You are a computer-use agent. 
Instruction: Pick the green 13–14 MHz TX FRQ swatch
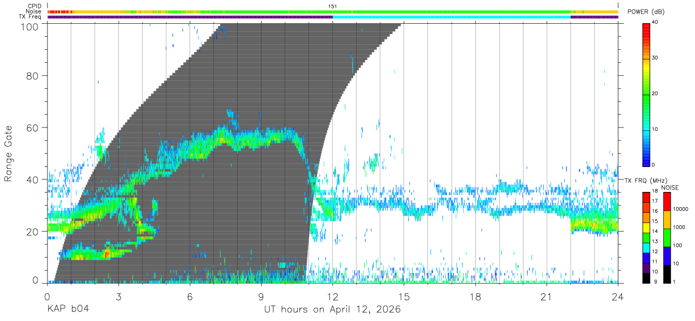[x=646, y=237]
